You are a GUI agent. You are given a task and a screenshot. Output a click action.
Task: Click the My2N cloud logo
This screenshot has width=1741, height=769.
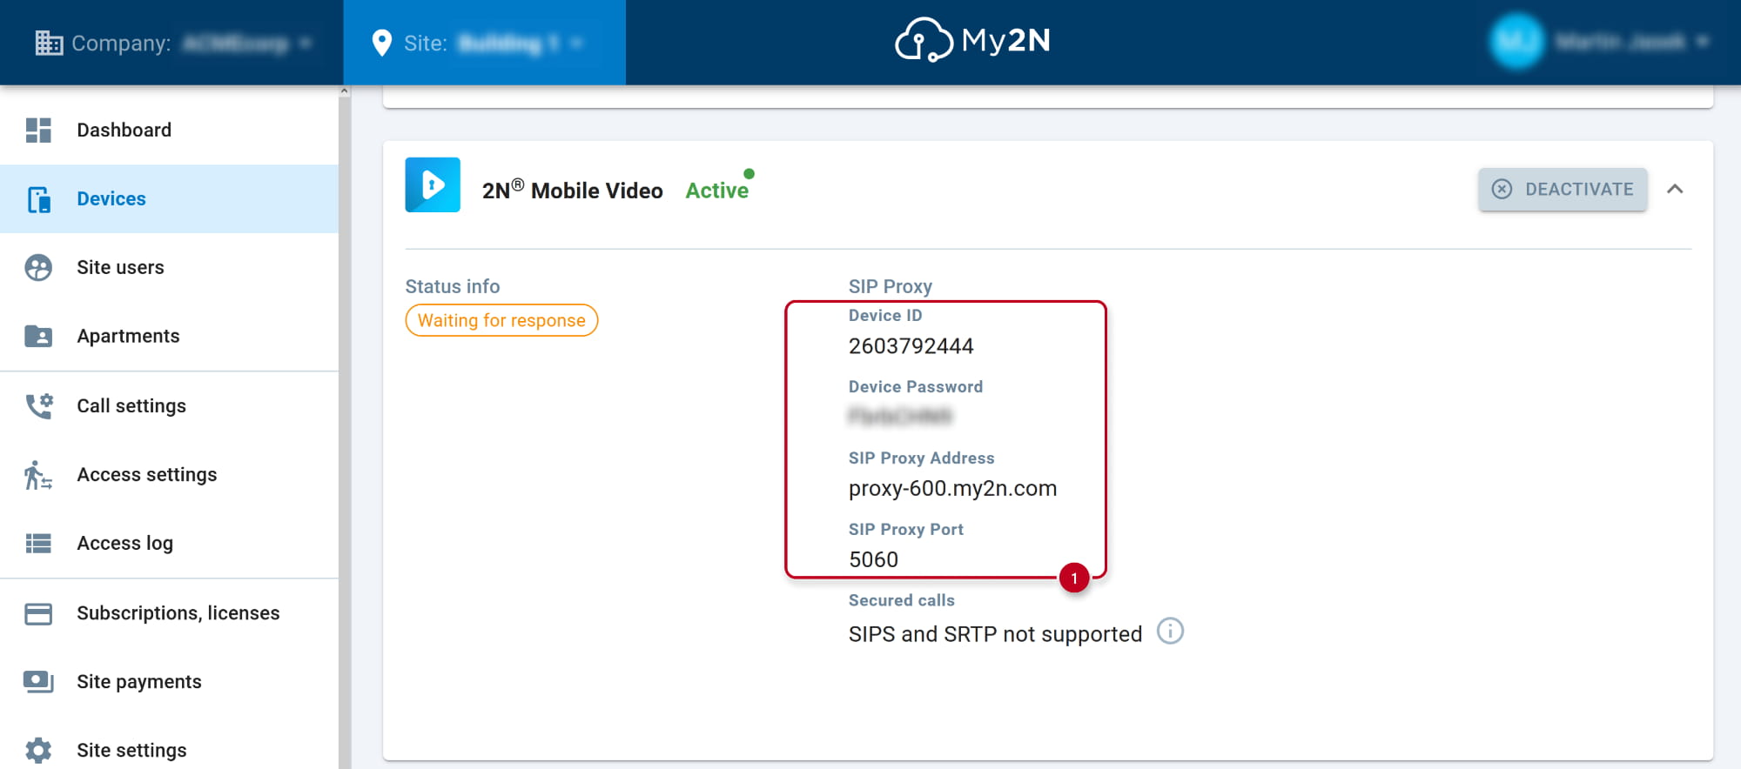pyautogui.click(x=972, y=41)
